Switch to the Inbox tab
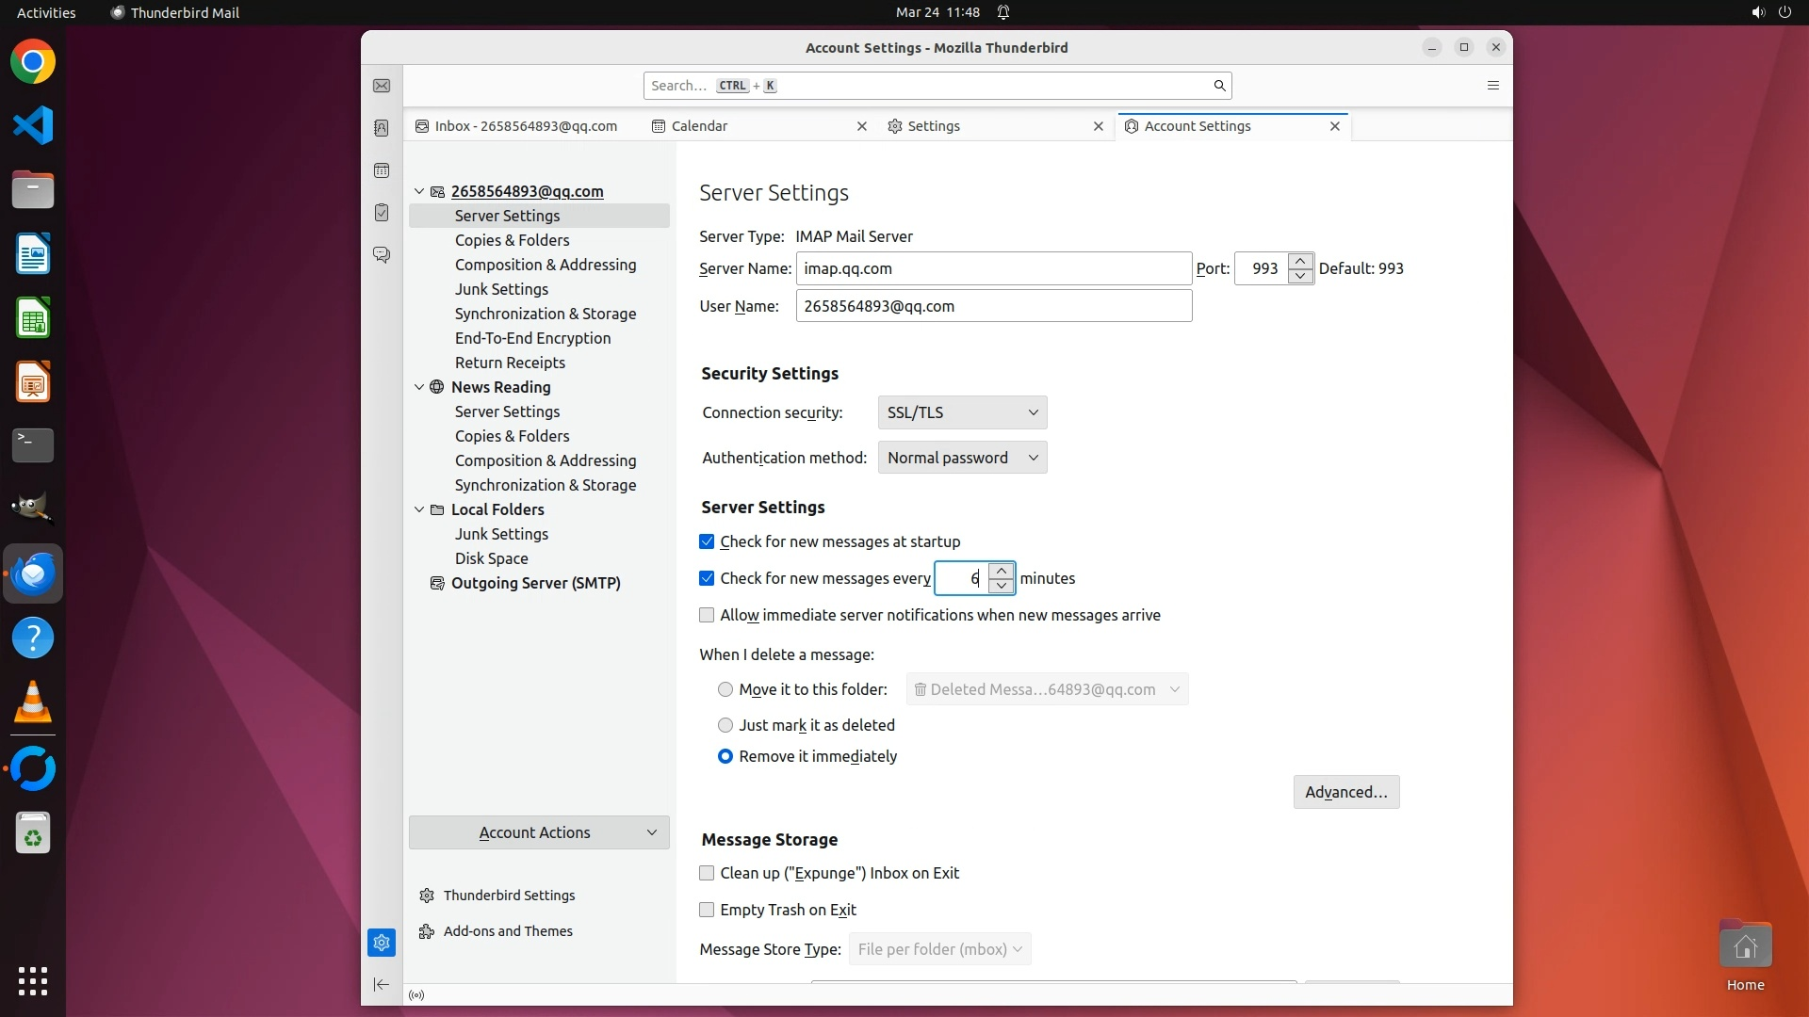Screen dimensions: 1809x1017 coord(525,126)
